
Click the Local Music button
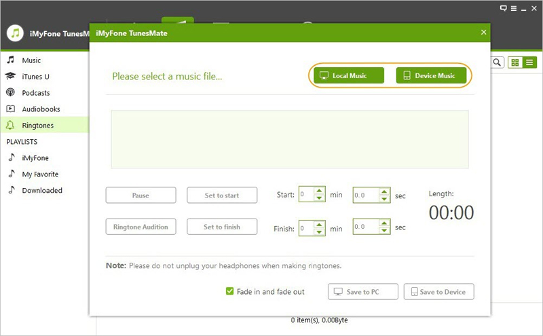tap(349, 75)
